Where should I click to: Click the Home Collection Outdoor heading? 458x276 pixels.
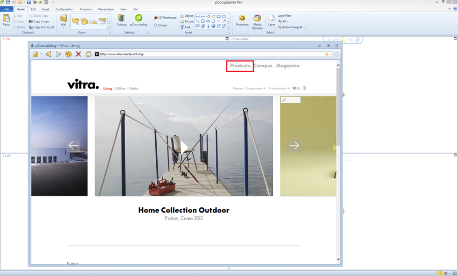184,210
